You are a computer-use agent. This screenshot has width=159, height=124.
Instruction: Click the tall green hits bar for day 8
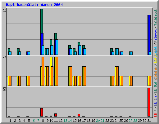[x=42, y=21]
